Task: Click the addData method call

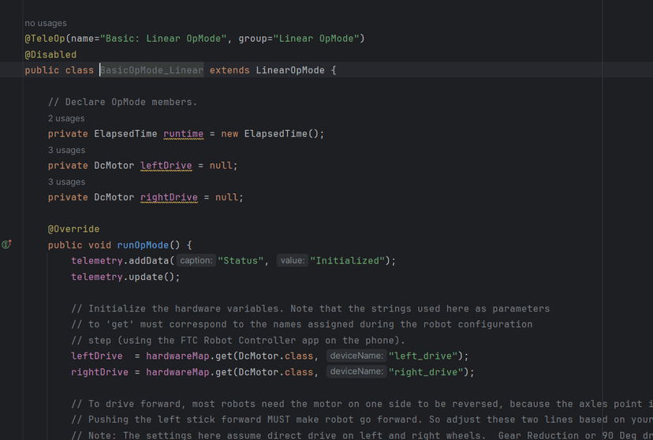Action: click(x=149, y=261)
